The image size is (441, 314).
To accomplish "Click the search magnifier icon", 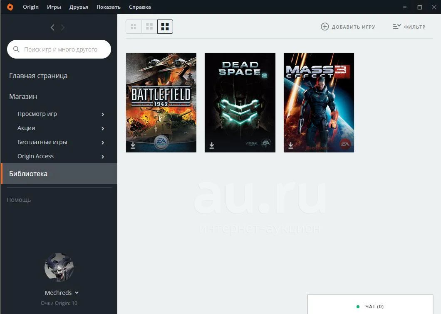I will pyautogui.click(x=16, y=49).
